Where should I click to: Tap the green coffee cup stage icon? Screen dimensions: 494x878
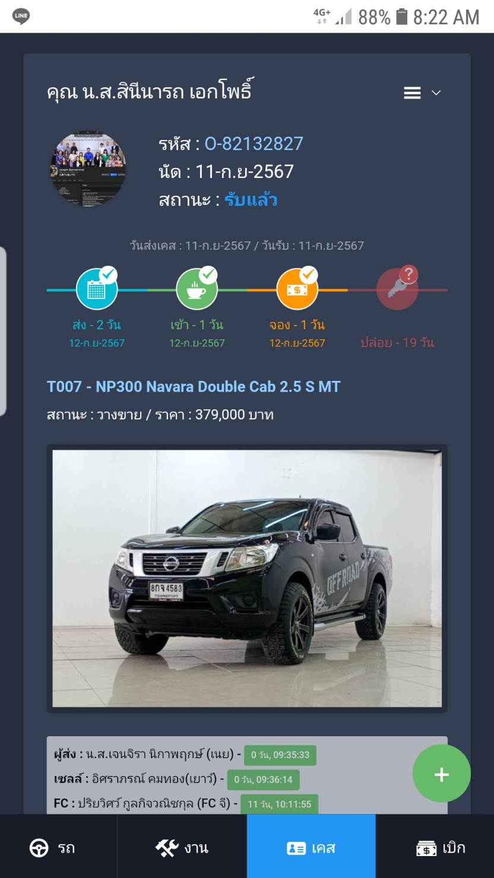pos(197,289)
